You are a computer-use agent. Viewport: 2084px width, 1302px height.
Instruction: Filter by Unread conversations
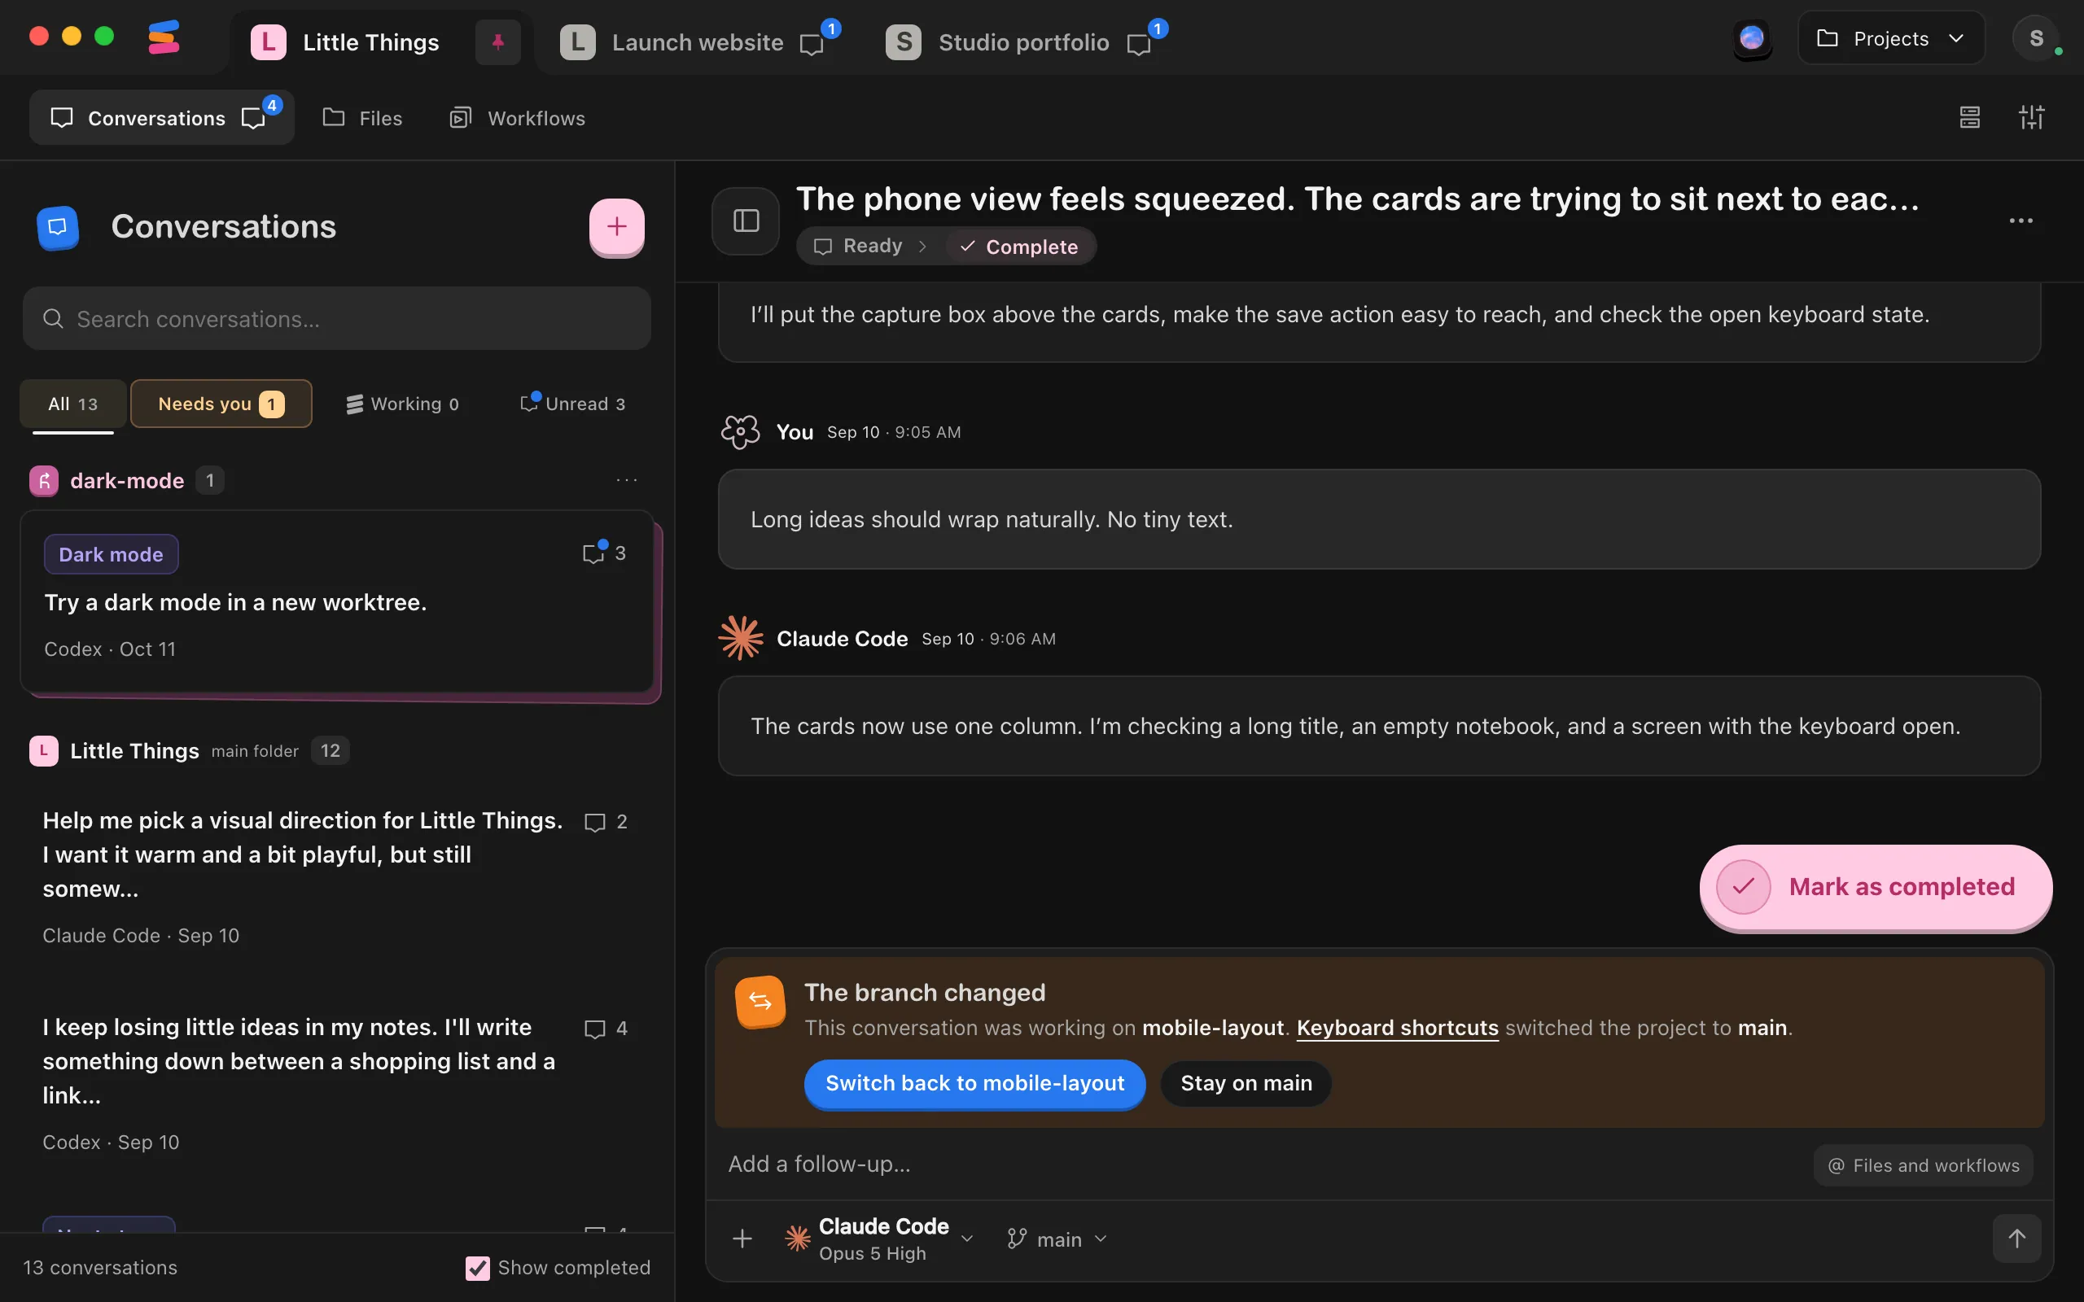point(572,404)
